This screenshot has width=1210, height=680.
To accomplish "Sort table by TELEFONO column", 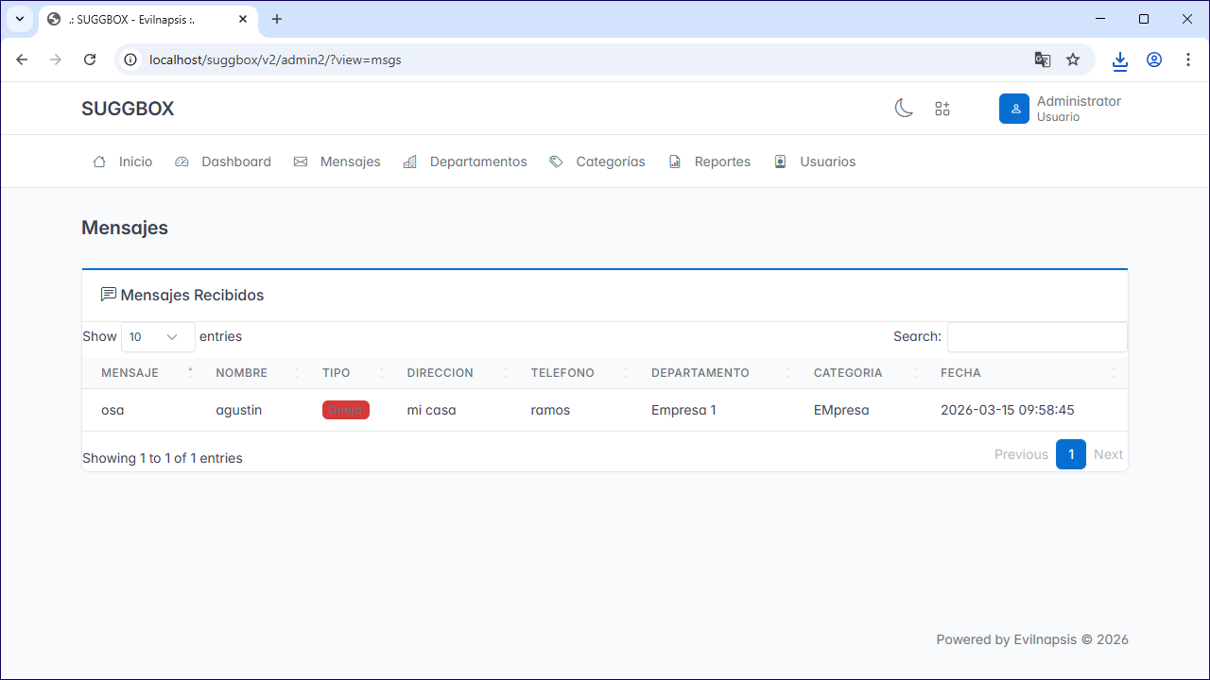I will click(x=572, y=373).
